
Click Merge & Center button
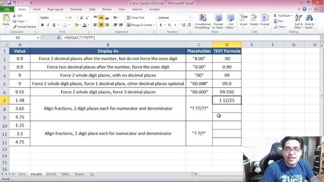coord(141,25)
